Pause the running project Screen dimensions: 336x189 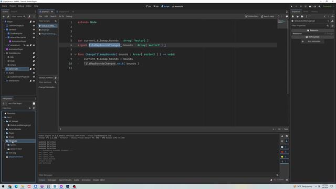pyautogui.click(x=296, y=6)
